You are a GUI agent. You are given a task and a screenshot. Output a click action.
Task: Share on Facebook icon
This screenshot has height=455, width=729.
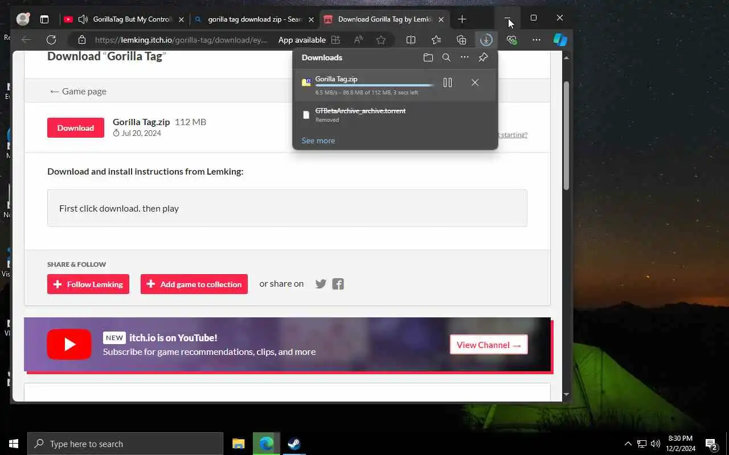click(338, 284)
